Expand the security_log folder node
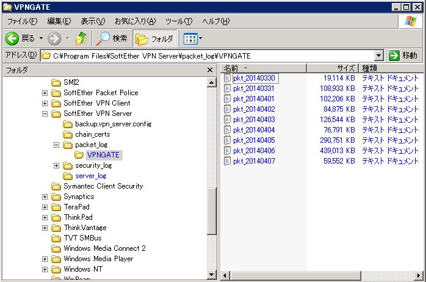This screenshot has height=282, width=426. (x=56, y=165)
